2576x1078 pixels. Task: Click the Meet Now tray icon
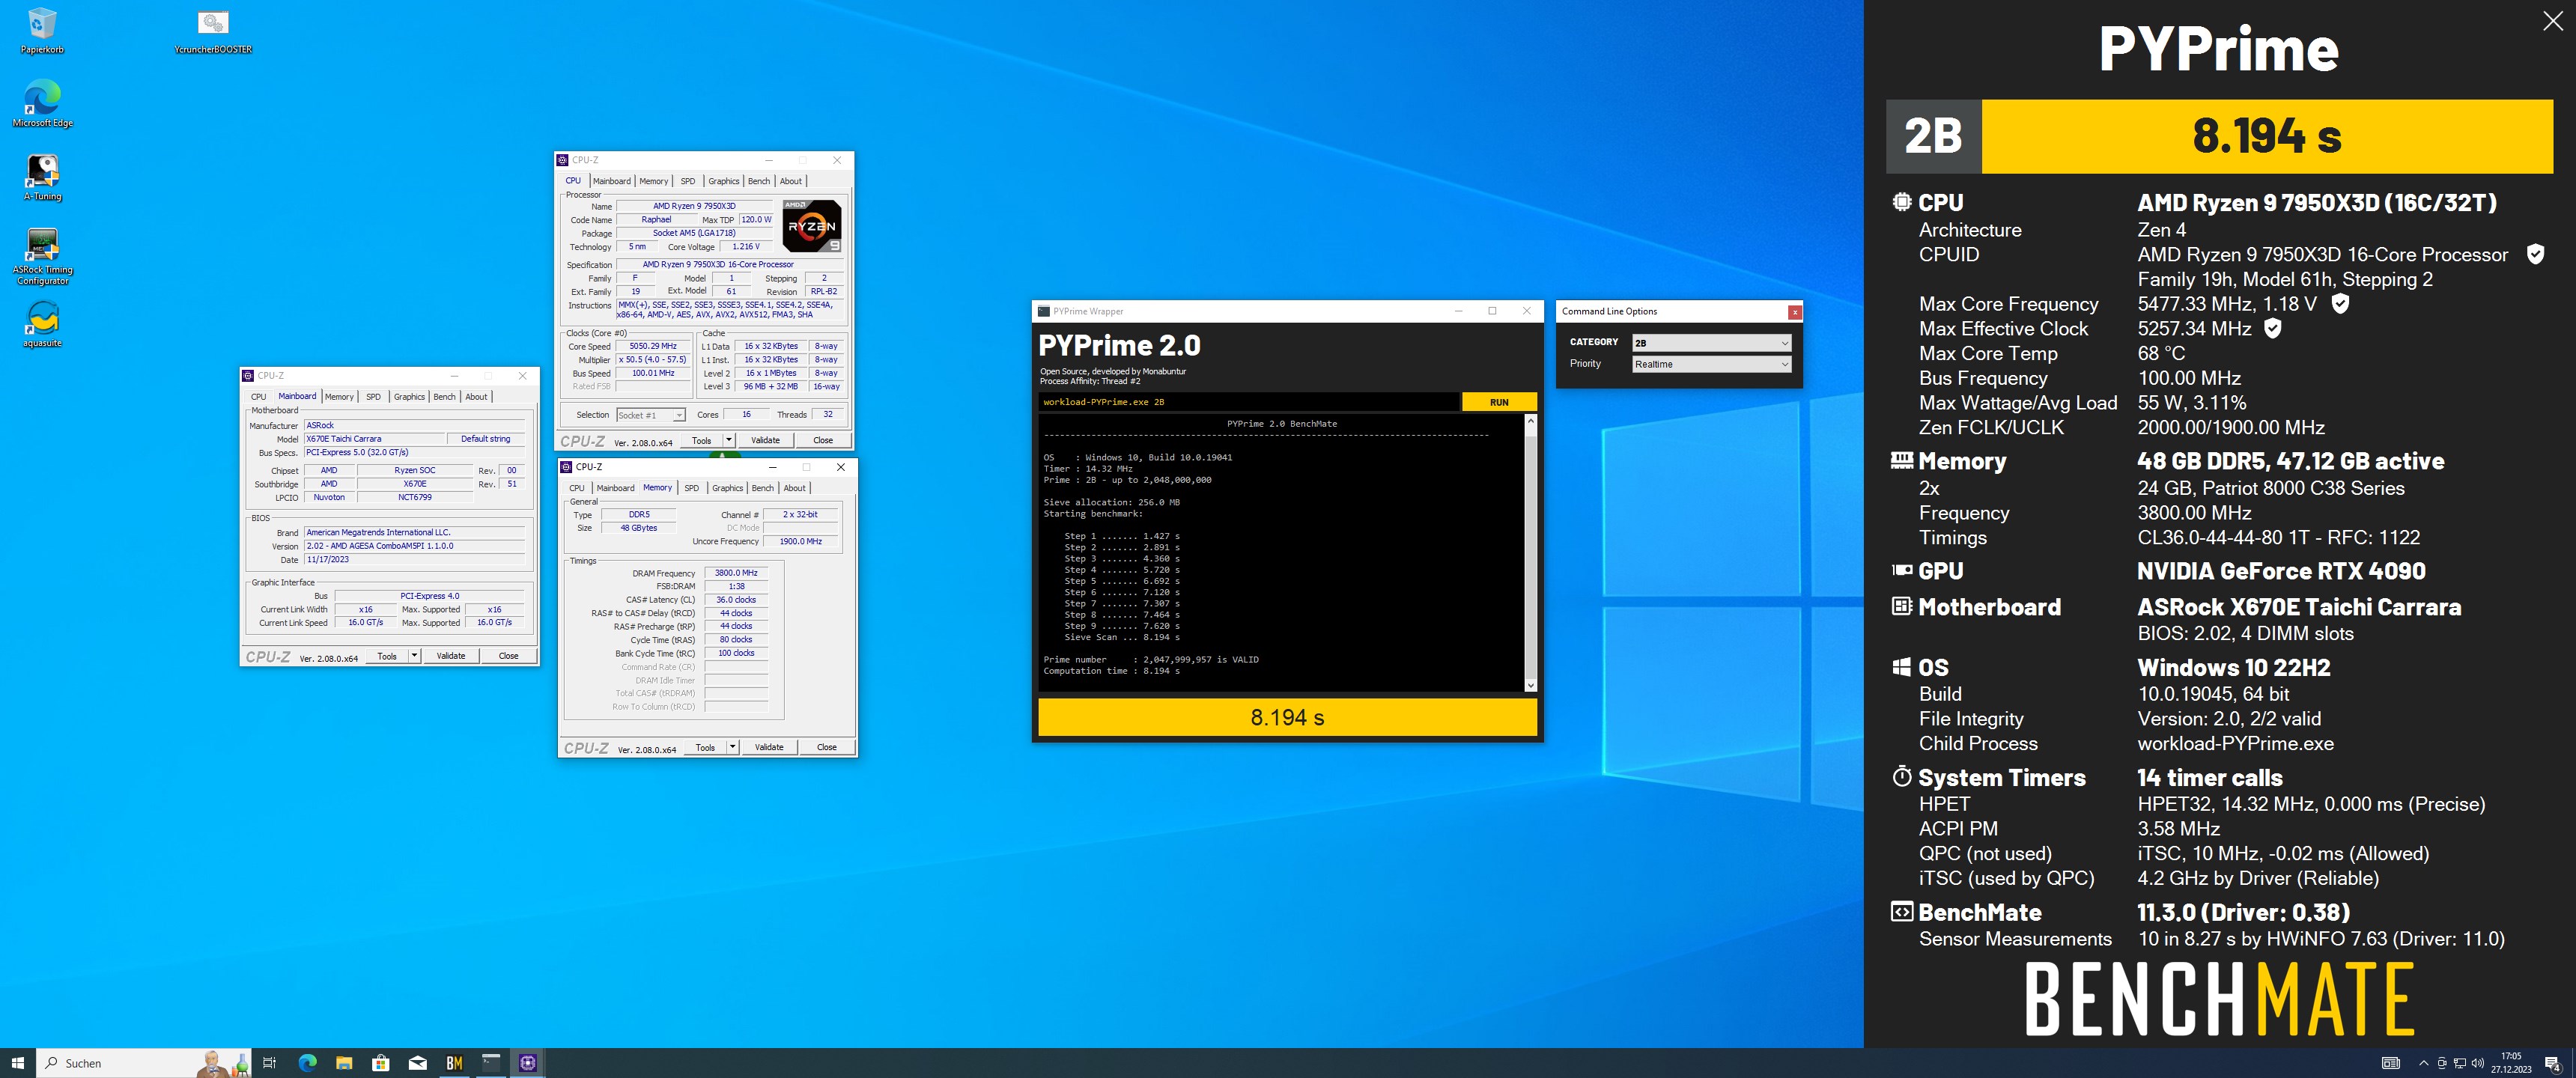pyautogui.click(x=2442, y=1062)
